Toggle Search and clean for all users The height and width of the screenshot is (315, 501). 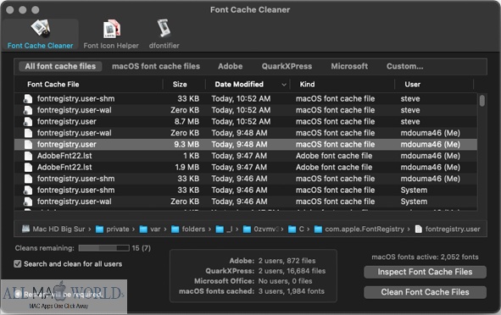[18, 264]
